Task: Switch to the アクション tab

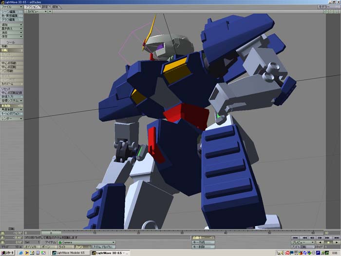Action: click(32, 7)
